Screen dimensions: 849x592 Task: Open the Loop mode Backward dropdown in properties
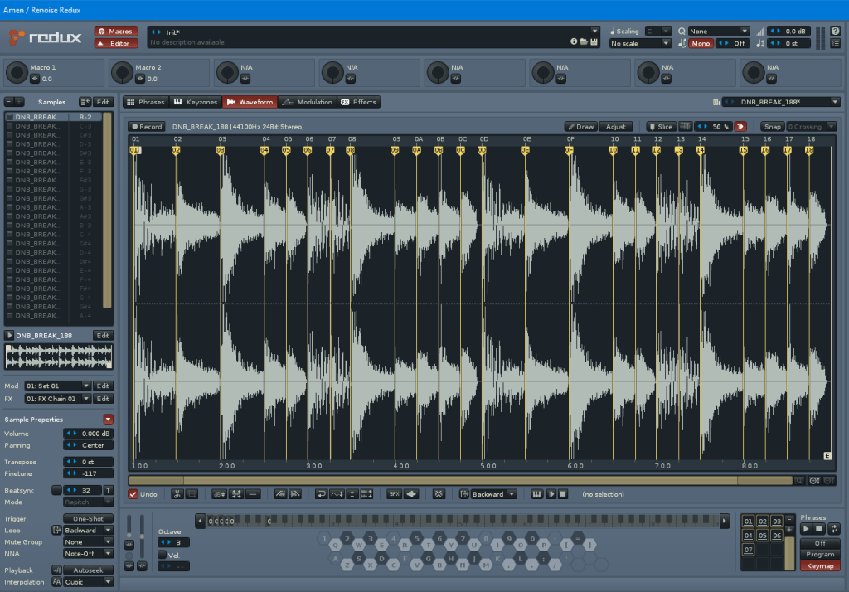tap(89, 530)
